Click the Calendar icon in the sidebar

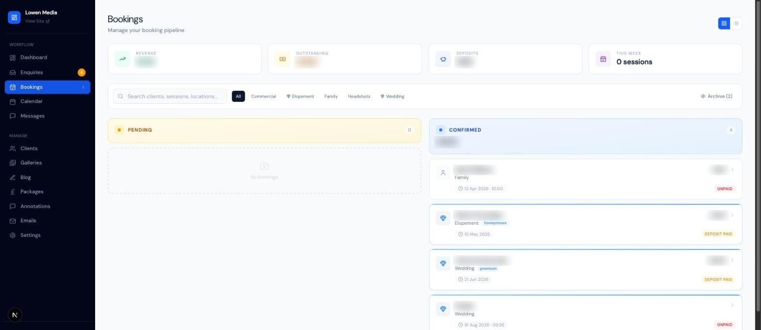13,101
